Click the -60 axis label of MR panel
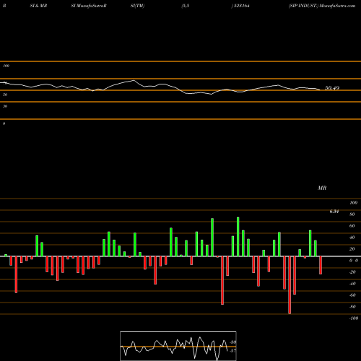 click(x=352, y=295)
